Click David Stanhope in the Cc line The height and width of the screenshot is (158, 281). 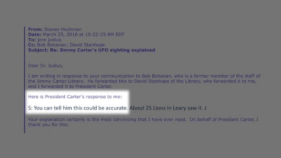(87, 45)
